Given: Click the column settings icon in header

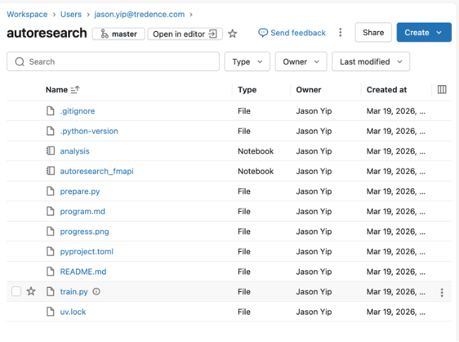Looking at the screenshot, I should (442, 89).
